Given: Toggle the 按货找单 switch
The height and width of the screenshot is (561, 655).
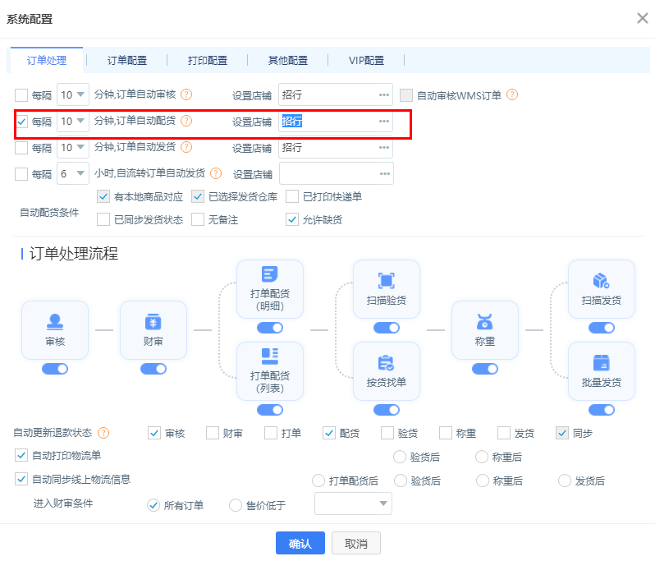Looking at the screenshot, I should pos(387,410).
